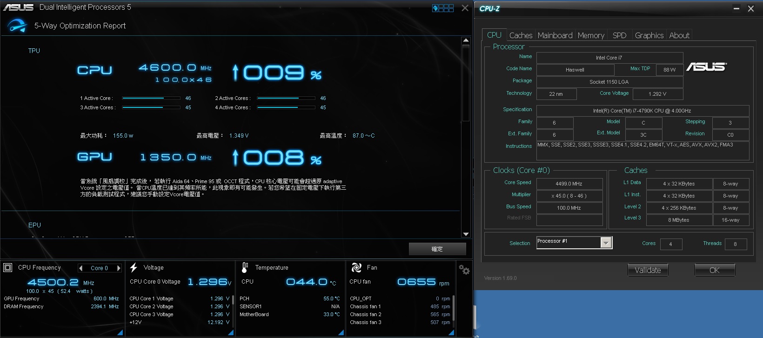
Task: Switch to the CPU tab in CPU-Z
Action: (x=494, y=35)
